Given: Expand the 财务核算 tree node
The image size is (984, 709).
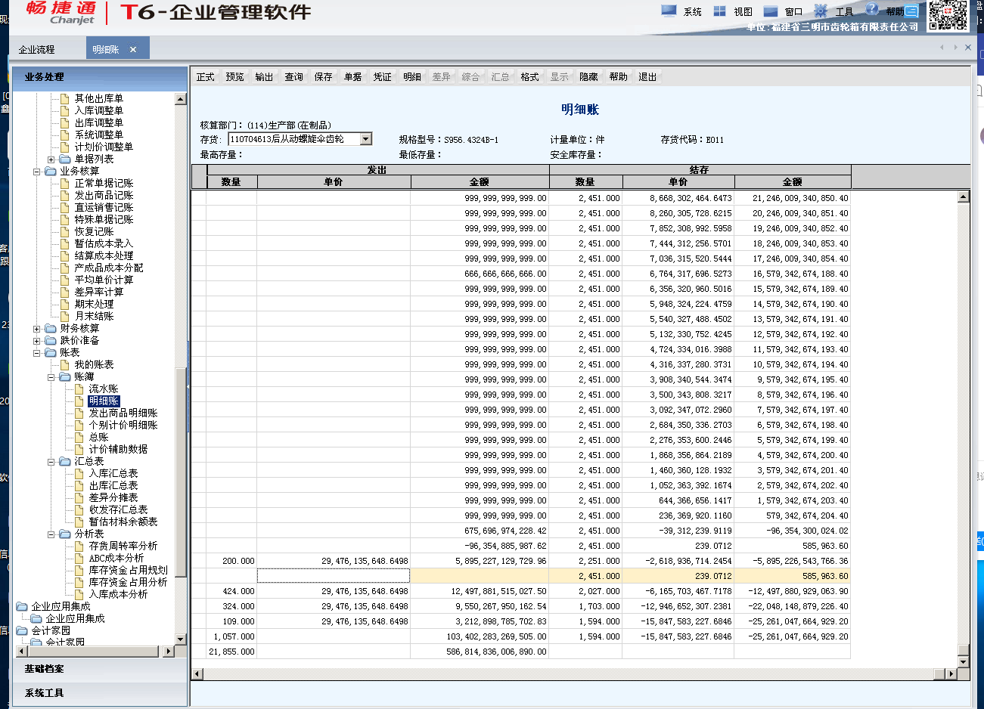Looking at the screenshot, I should point(36,329).
